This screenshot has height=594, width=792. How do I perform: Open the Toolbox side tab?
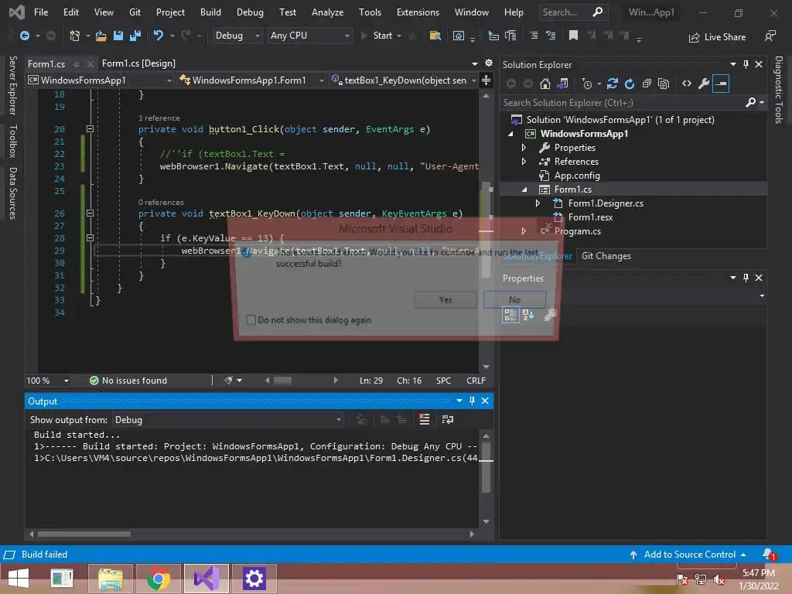point(12,141)
